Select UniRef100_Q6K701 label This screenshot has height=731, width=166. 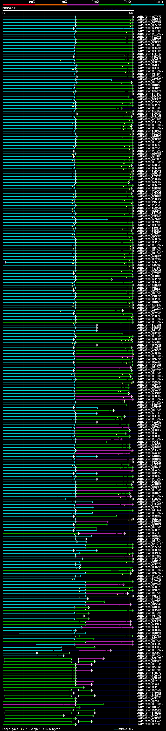click(x=149, y=48)
